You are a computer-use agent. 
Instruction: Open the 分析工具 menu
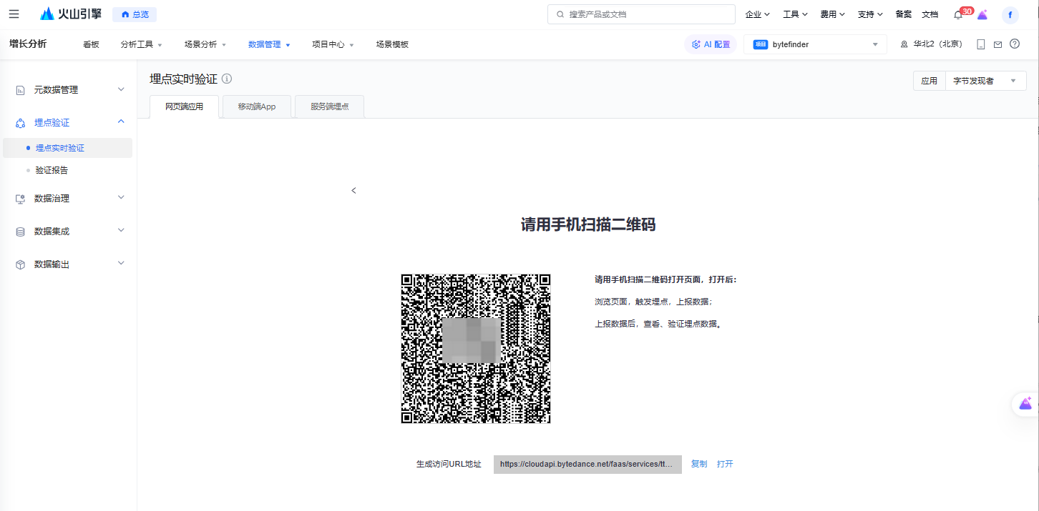click(x=142, y=44)
